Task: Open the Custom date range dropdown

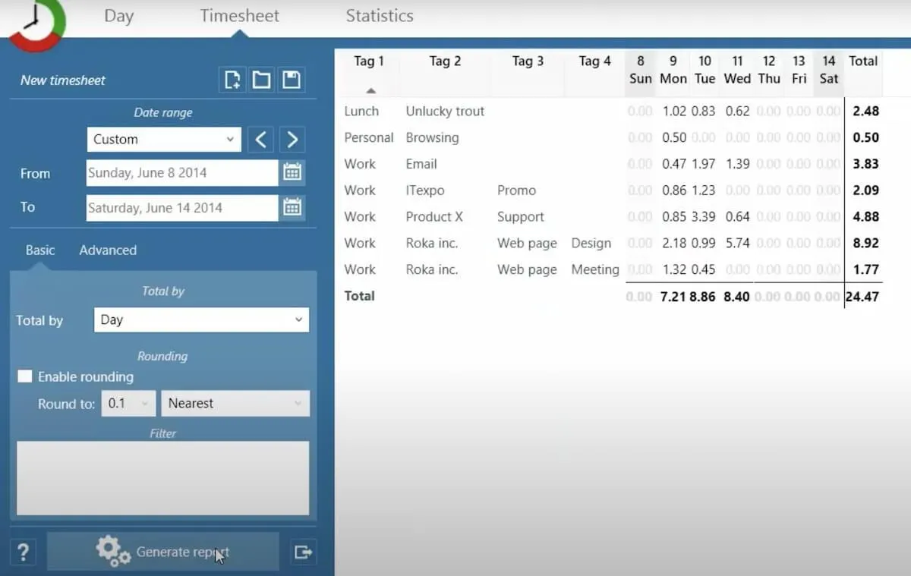Action: [x=163, y=140]
